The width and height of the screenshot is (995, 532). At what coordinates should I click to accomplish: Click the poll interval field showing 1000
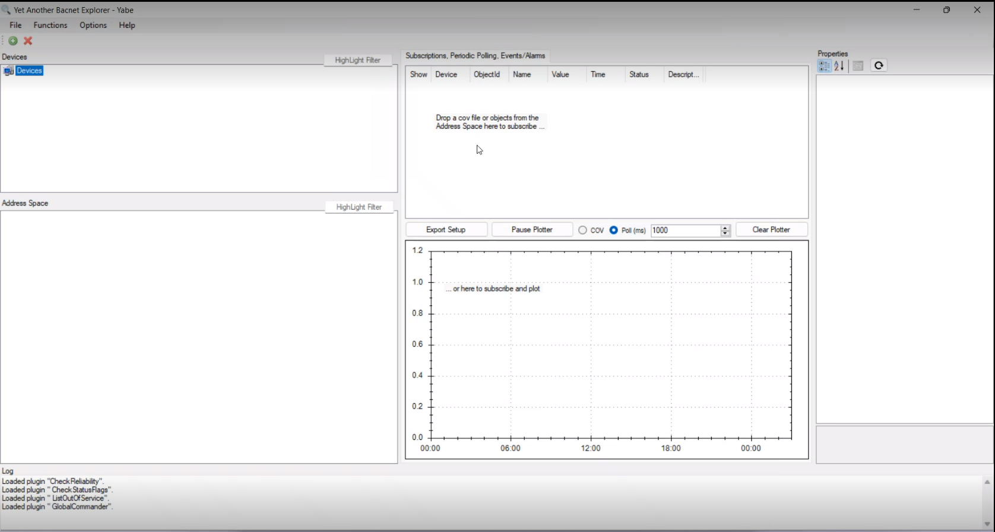[x=686, y=230]
